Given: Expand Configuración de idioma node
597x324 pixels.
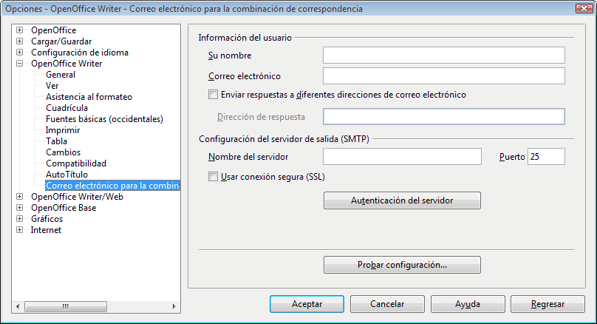Looking at the screenshot, I should pyautogui.click(x=20, y=53).
